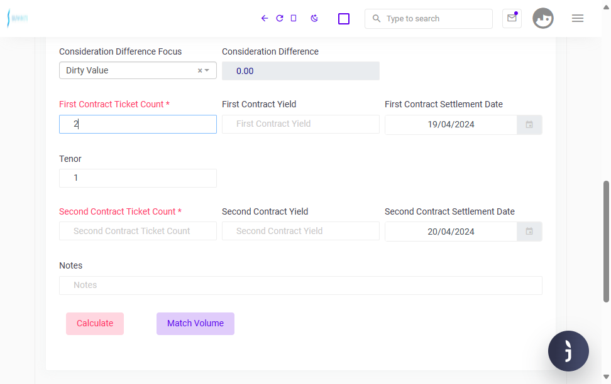611x384 pixels.
Task: Click the First Contract Ticket Count label
Action: (x=114, y=104)
